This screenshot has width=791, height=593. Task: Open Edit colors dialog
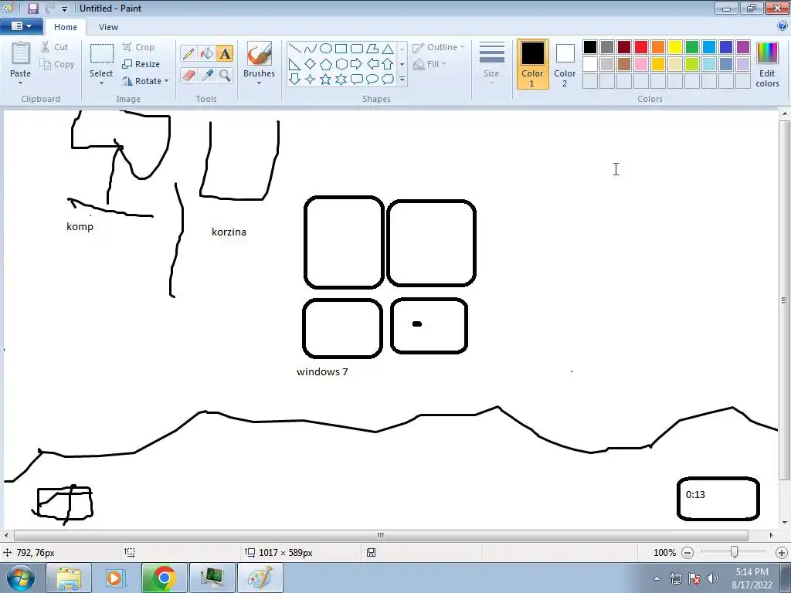(767, 65)
